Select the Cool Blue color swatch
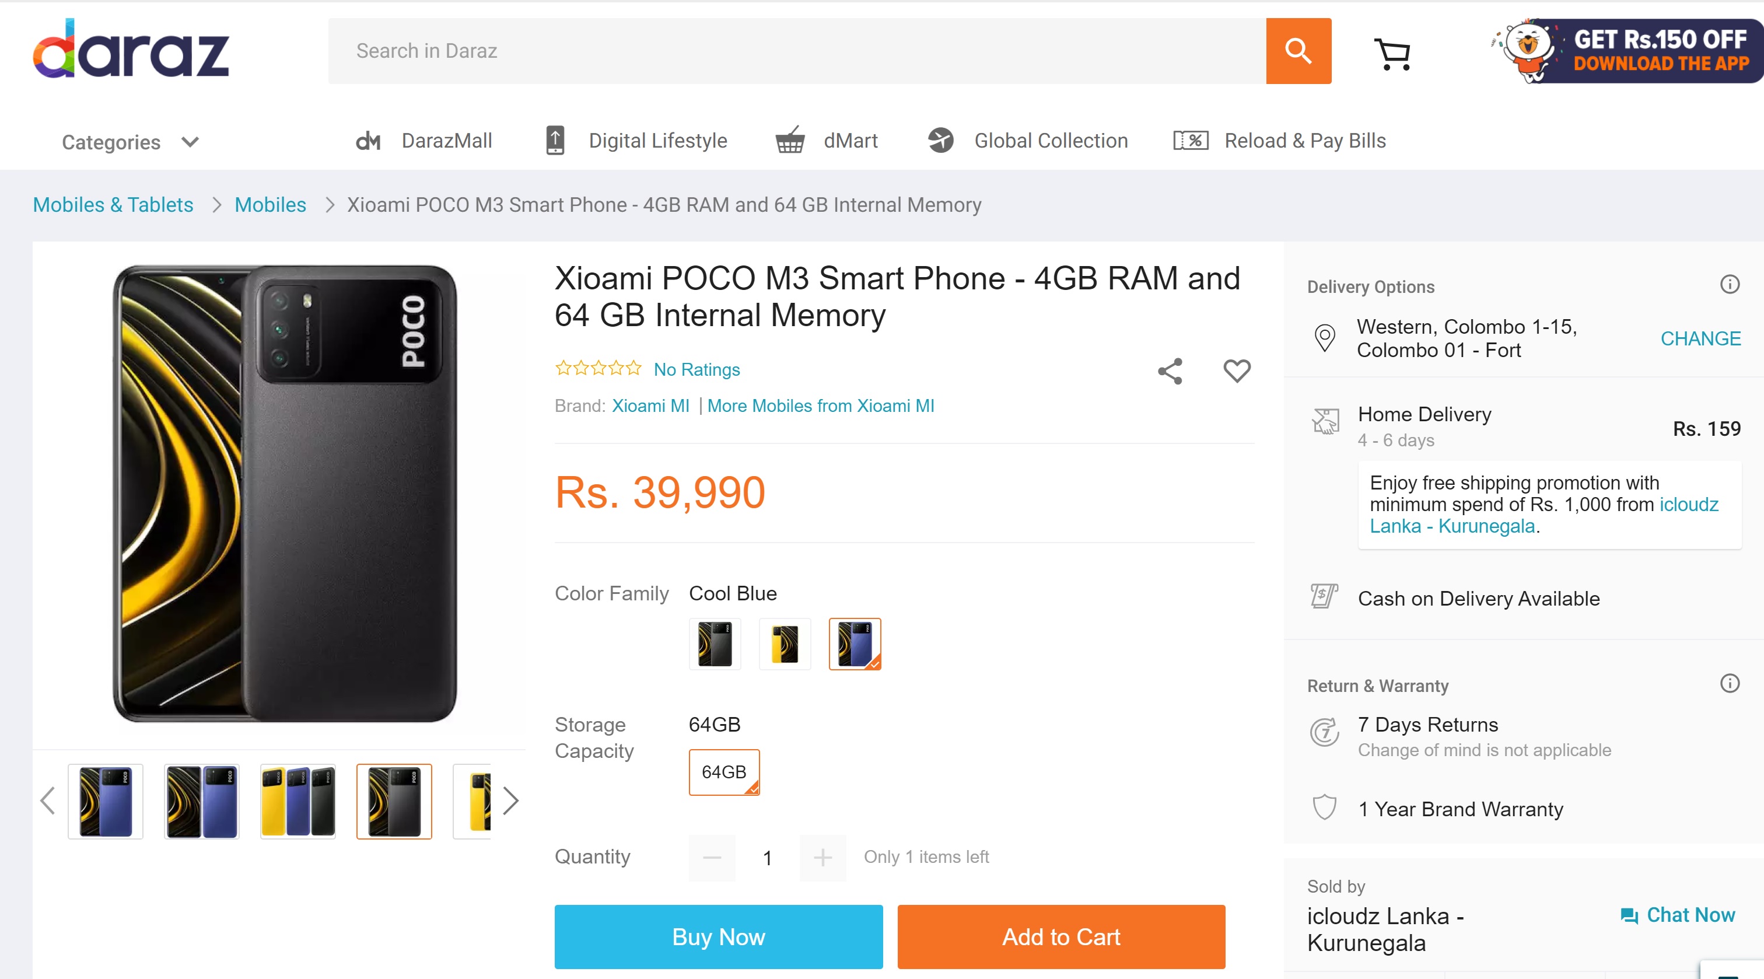 click(x=854, y=644)
